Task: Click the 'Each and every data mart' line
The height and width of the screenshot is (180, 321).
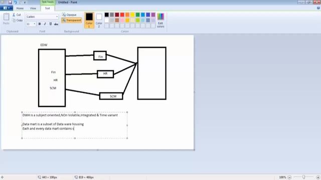Action: click(48, 128)
